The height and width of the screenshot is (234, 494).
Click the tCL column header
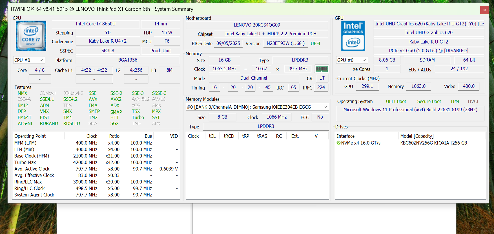(x=212, y=136)
